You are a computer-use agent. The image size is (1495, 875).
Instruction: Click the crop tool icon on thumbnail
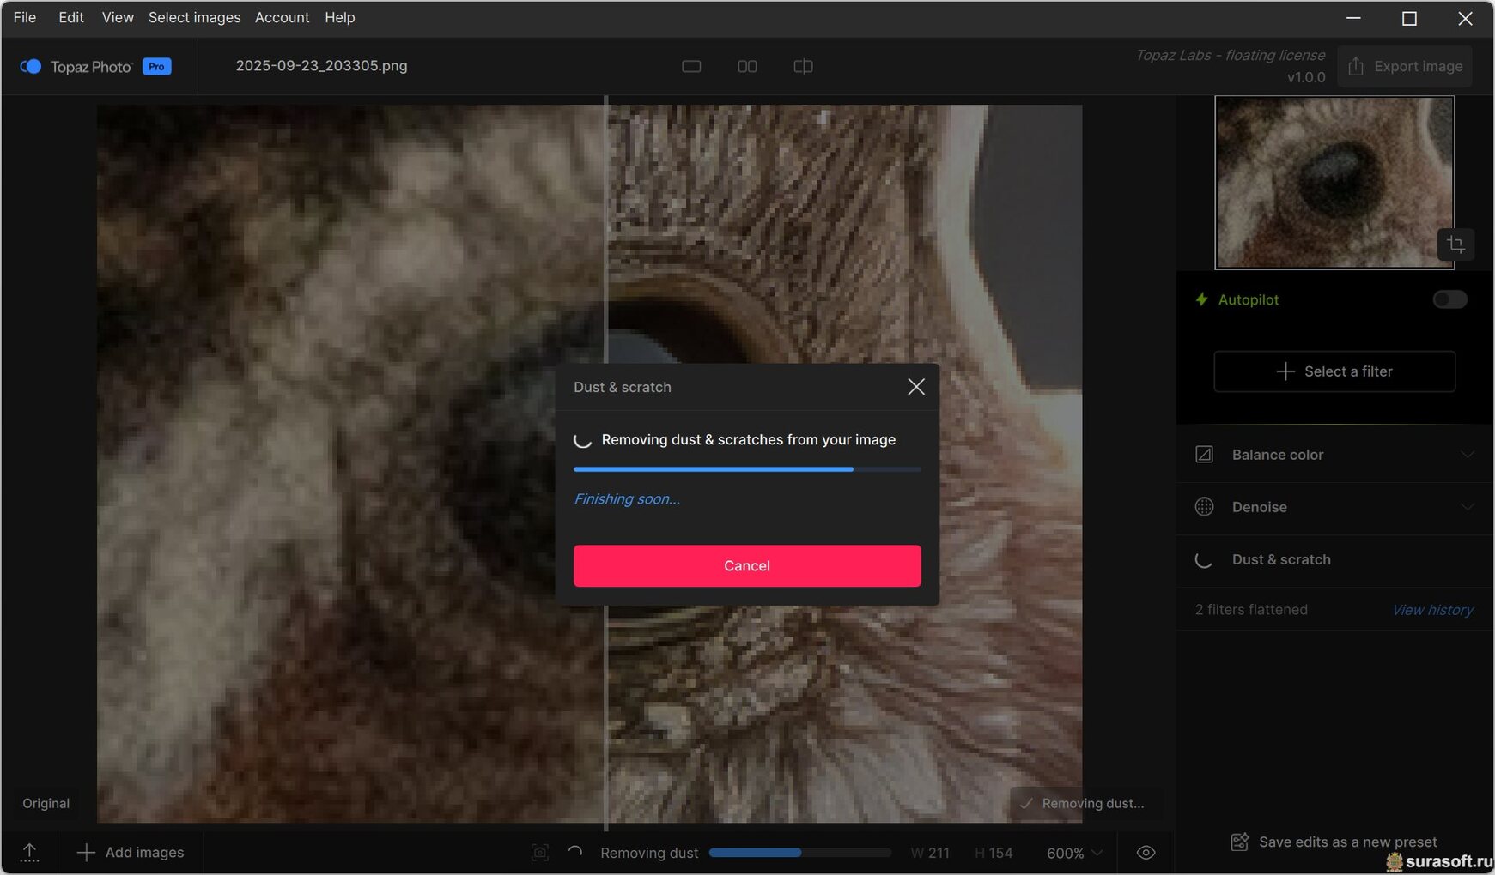click(1455, 245)
